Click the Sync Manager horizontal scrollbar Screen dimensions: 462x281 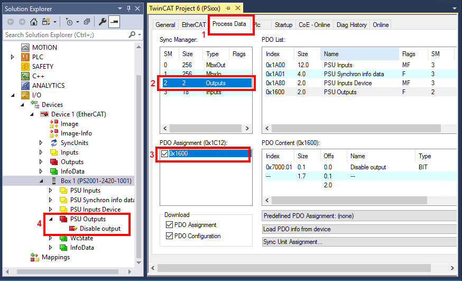(x=206, y=128)
